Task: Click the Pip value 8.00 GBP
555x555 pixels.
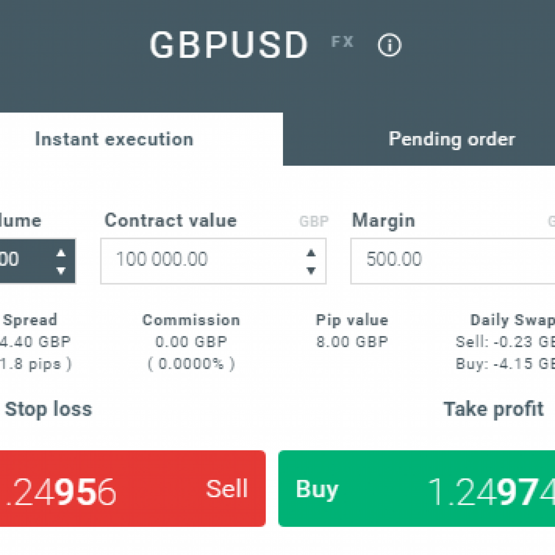Action: click(352, 342)
